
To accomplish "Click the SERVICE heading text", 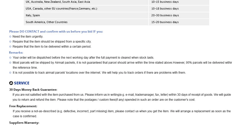I will [22, 83].
